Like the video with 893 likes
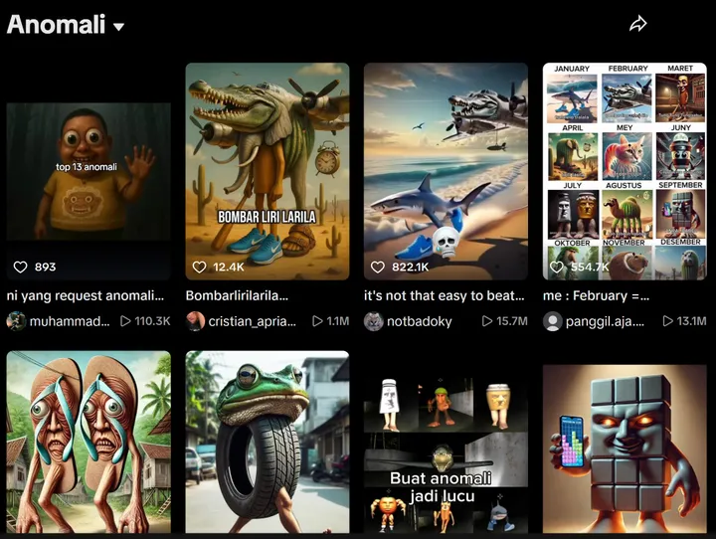This screenshot has height=539, width=716. 20,267
